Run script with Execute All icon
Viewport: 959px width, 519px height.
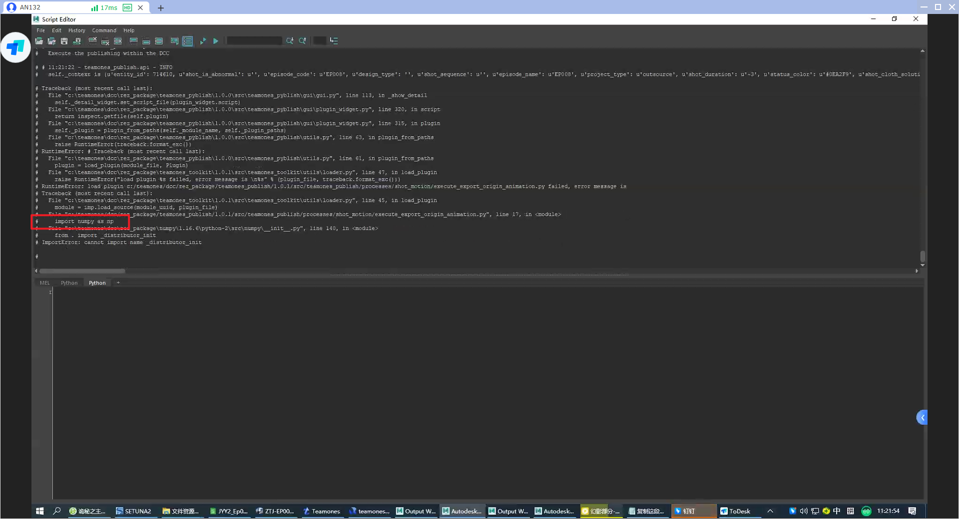tap(216, 41)
